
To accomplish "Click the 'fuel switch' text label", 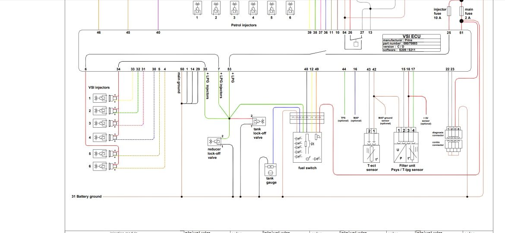I will [x=308, y=168].
